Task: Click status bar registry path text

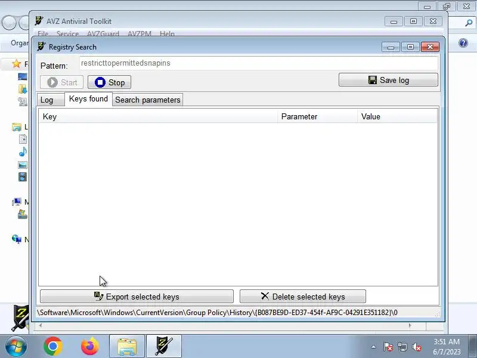Action: click(217, 313)
